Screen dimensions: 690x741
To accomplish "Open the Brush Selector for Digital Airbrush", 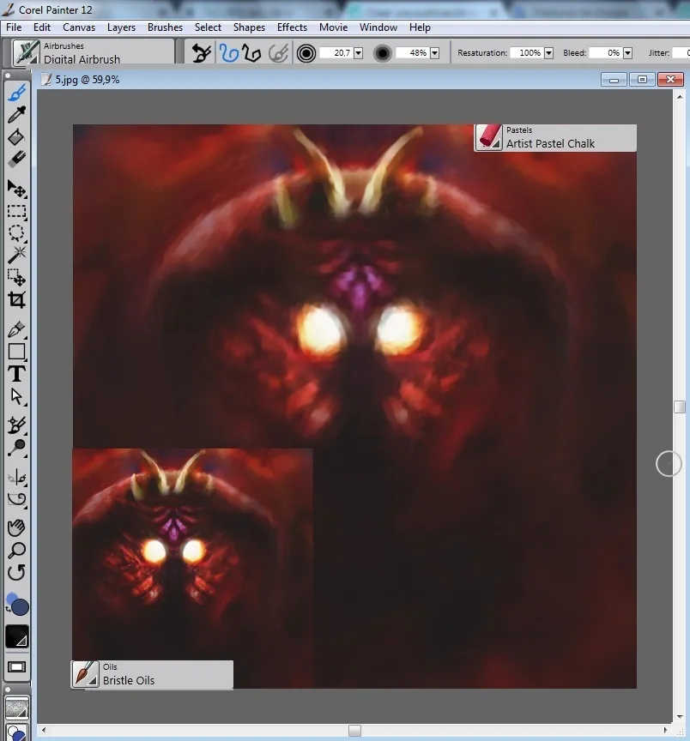I will click(x=94, y=52).
